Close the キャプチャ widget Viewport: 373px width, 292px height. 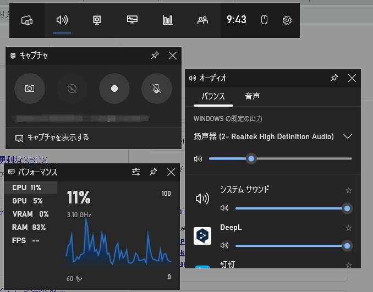click(x=173, y=56)
